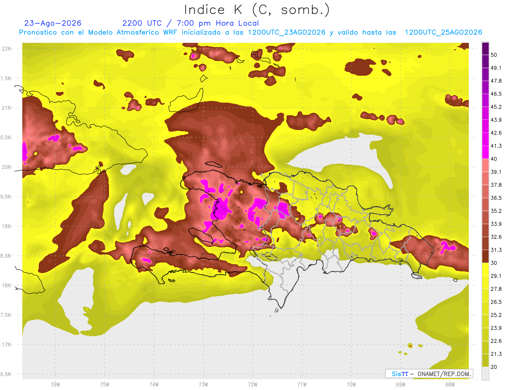Select the date label '23-Ago-2026'
The height and width of the screenshot is (390, 505).
[53, 23]
